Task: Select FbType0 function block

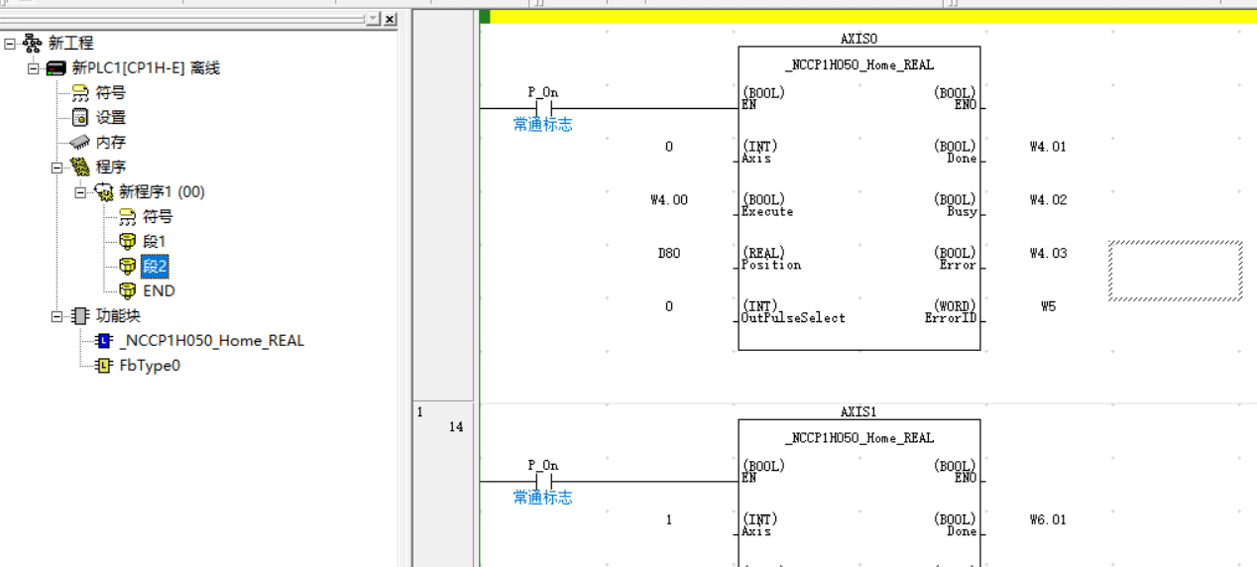Action: pos(149,366)
